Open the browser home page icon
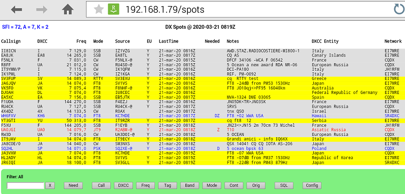Viewport: 405px width, 194px height. click(68, 10)
